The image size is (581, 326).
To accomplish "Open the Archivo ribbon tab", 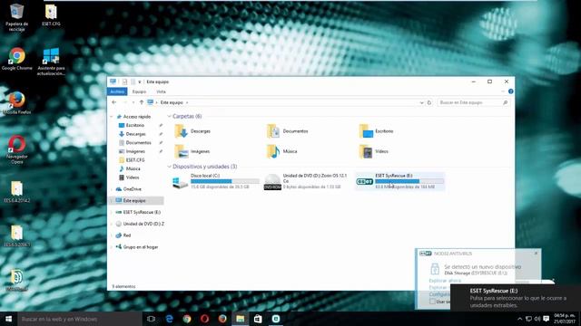I will coord(117,91).
